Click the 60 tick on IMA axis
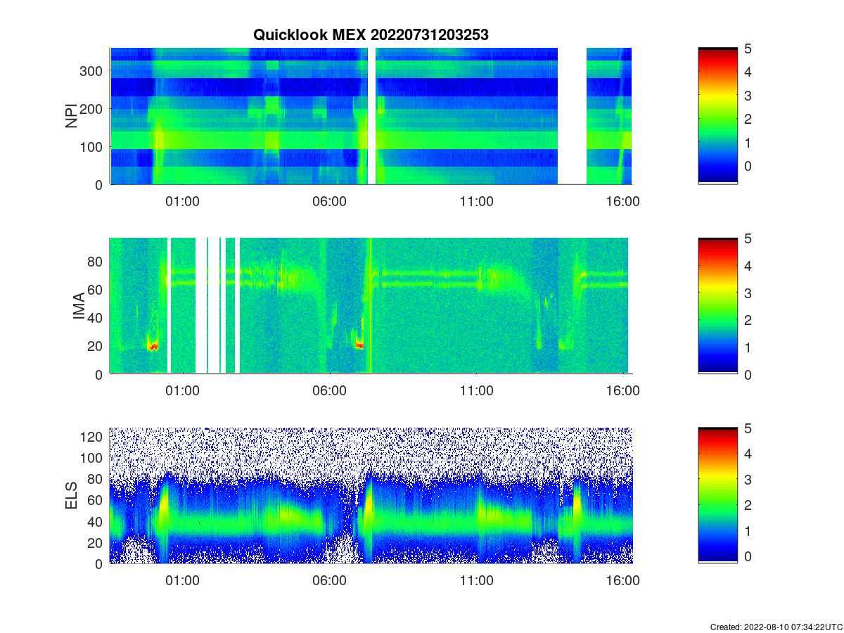This screenshot has height=633, width=844. coord(96,289)
